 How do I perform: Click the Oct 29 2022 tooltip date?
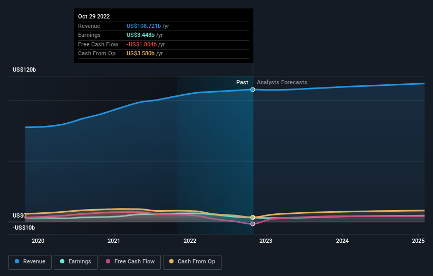pyautogui.click(x=94, y=16)
